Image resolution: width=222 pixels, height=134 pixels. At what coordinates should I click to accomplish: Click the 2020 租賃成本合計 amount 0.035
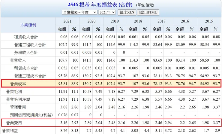point(87,68)
